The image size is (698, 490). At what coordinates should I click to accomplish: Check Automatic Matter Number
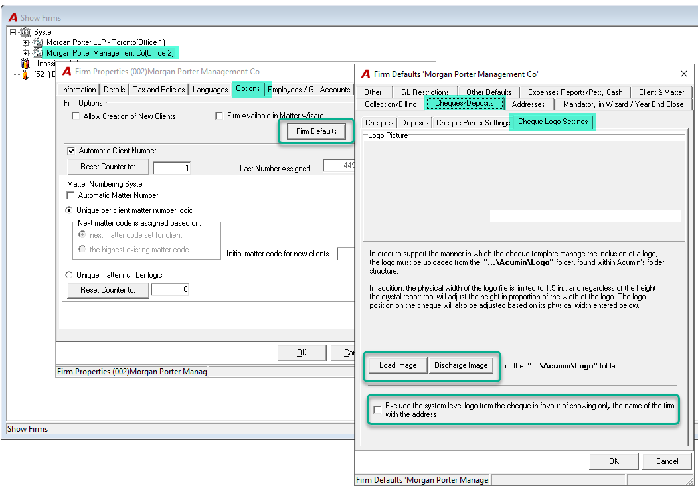click(70, 195)
